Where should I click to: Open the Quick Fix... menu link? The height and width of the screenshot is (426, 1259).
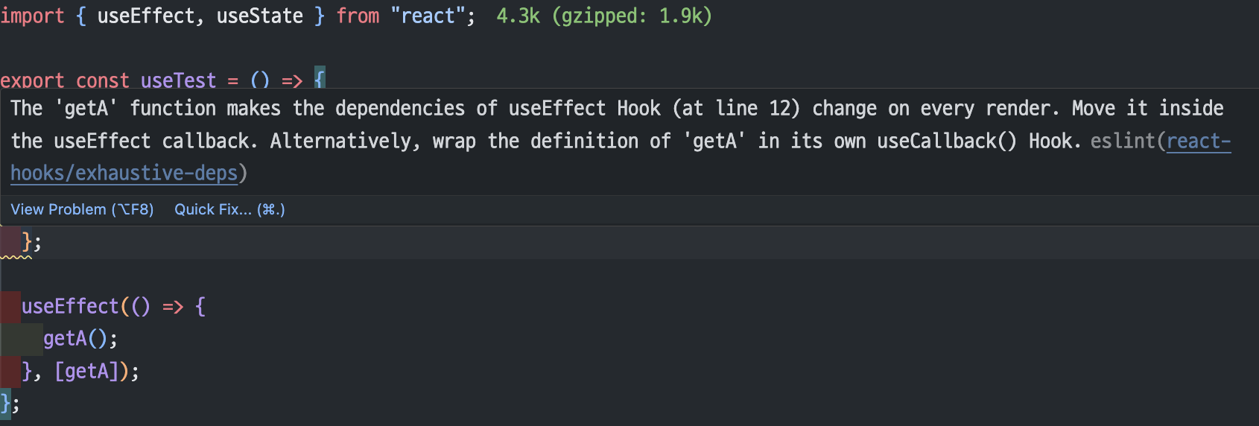(229, 210)
